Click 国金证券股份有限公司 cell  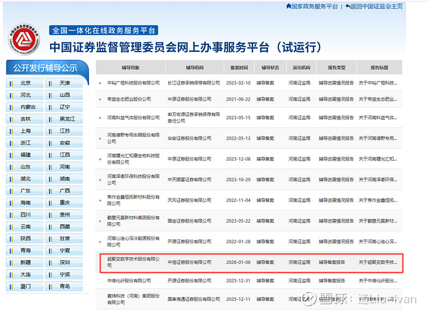pyautogui.click(x=189, y=221)
